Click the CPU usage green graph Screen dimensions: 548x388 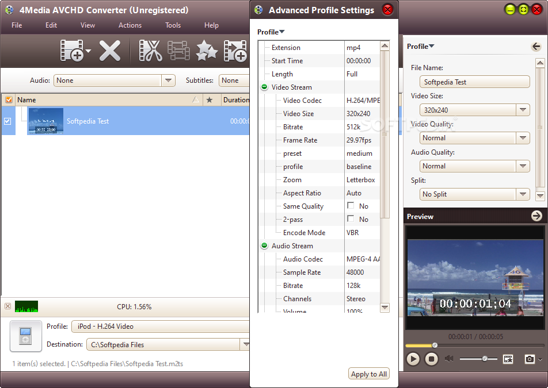tap(26, 306)
